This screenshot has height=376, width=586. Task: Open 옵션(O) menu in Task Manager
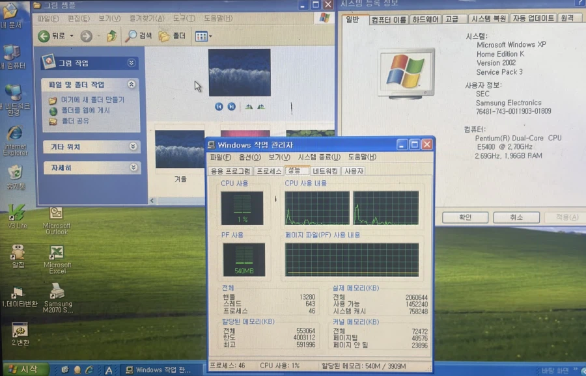[x=249, y=157]
